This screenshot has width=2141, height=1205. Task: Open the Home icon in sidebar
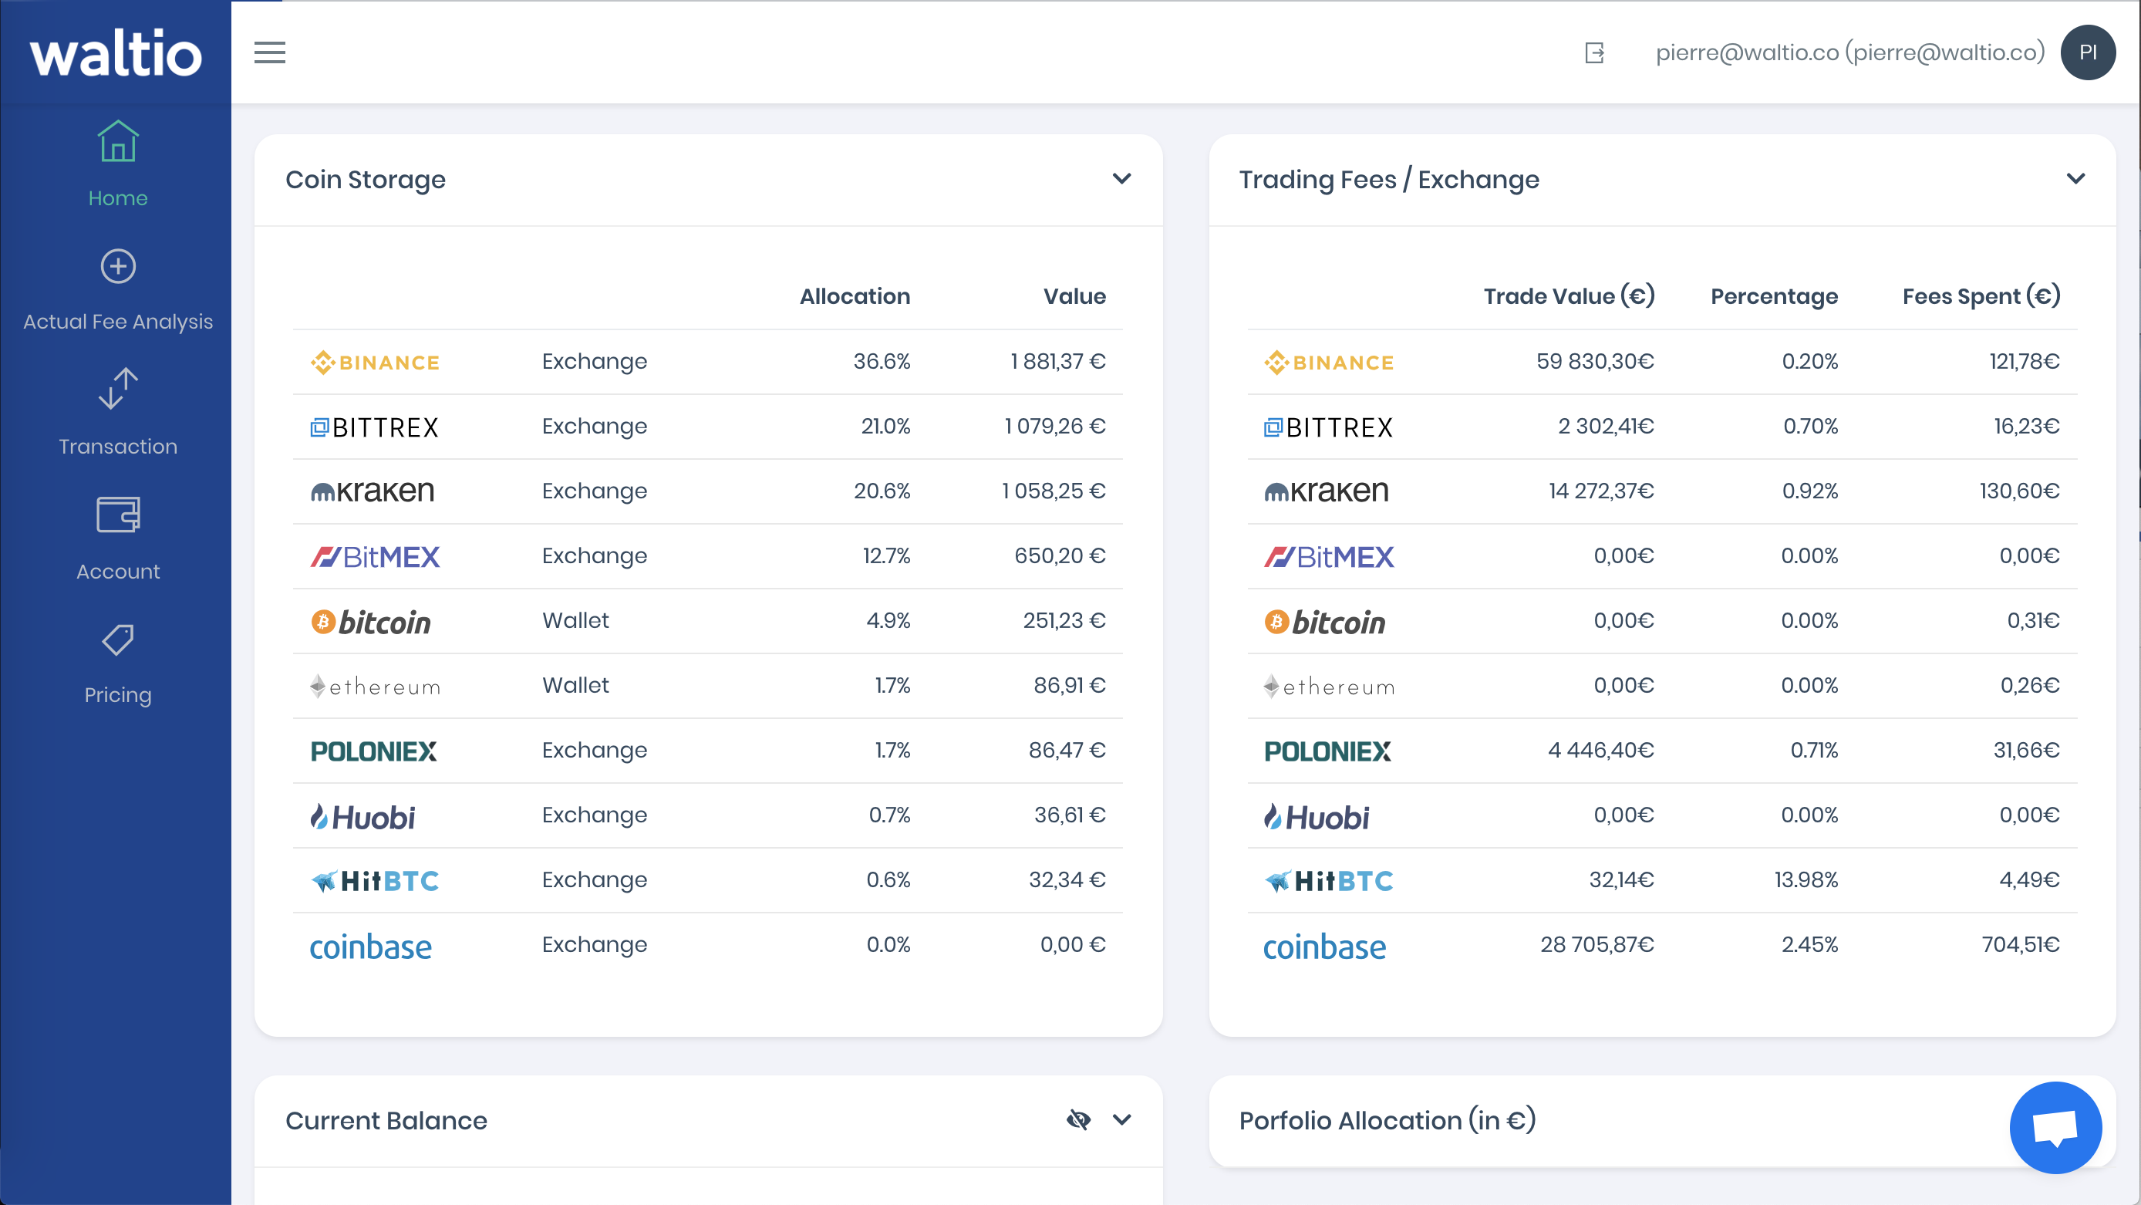(x=118, y=140)
